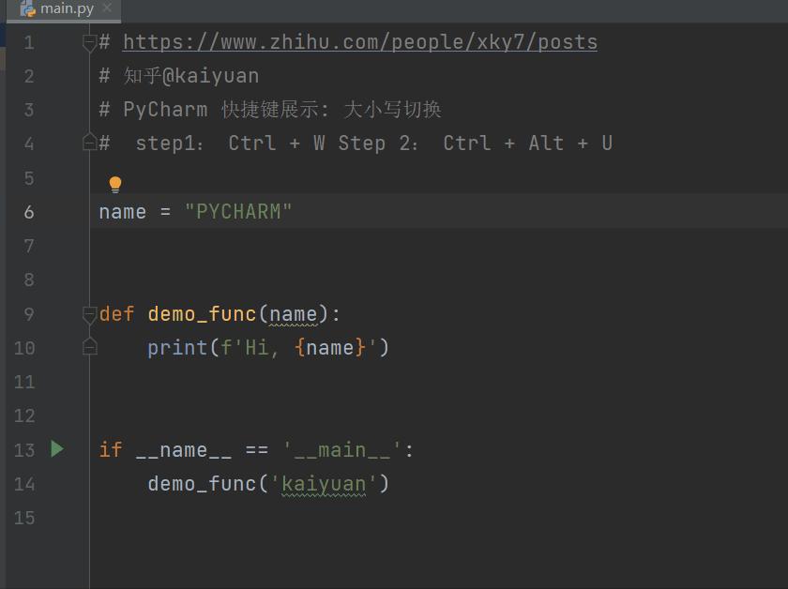Click the underlined name parameter
Viewport: 788px width, 589px height.
tap(293, 314)
